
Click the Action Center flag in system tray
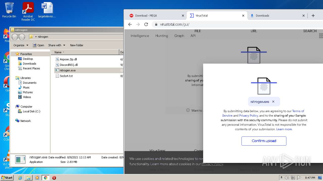click(x=299, y=178)
